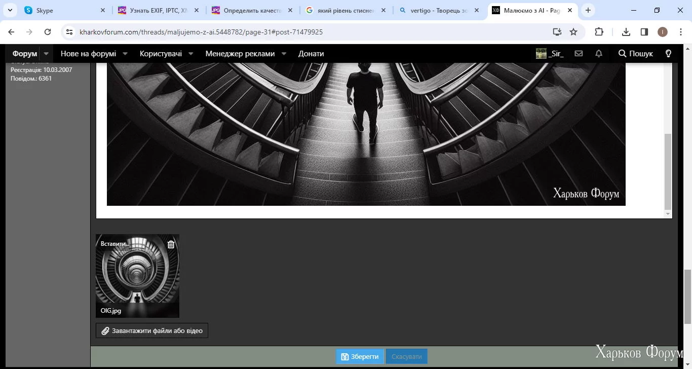Viewport: 692px width, 369px height.
Task: Toggle the browser side panel
Action: tap(644, 32)
